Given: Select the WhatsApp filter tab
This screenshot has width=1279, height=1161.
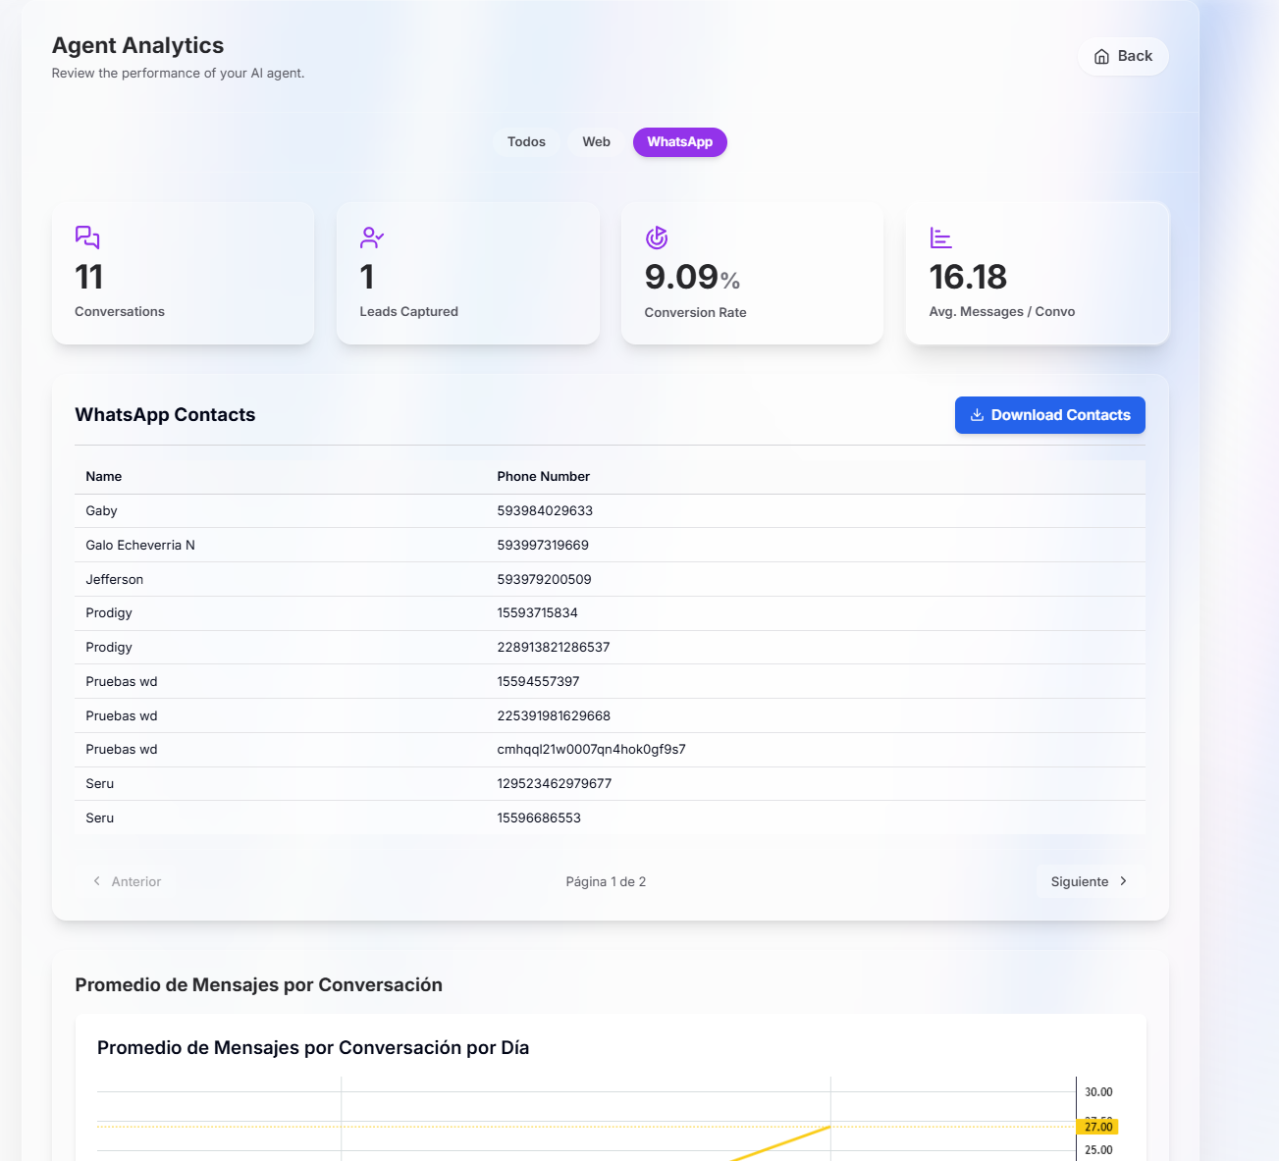Looking at the screenshot, I should point(679,142).
